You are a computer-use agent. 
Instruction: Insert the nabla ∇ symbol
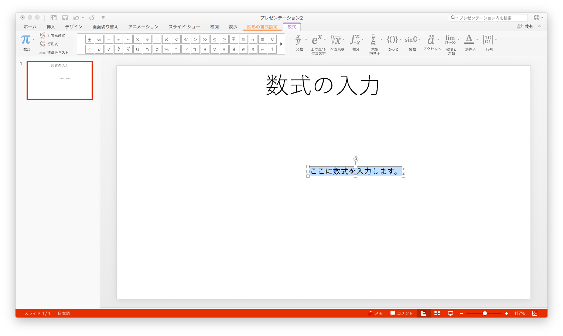click(x=214, y=49)
